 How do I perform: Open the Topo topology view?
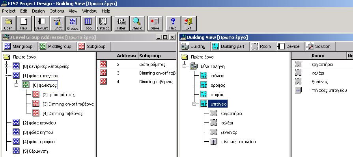(88, 24)
